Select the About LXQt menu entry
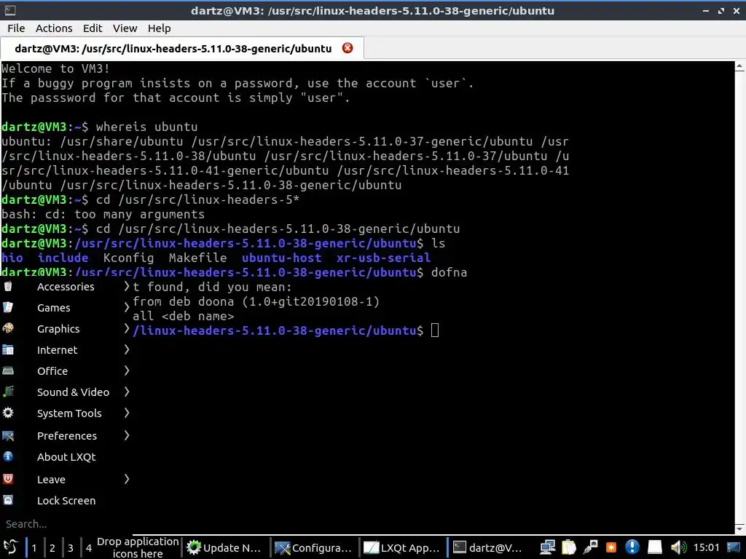The height and width of the screenshot is (559, 746). click(66, 457)
